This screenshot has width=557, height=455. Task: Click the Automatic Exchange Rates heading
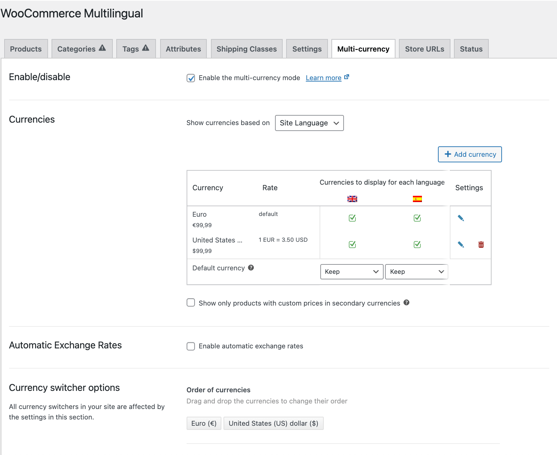[65, 345]
